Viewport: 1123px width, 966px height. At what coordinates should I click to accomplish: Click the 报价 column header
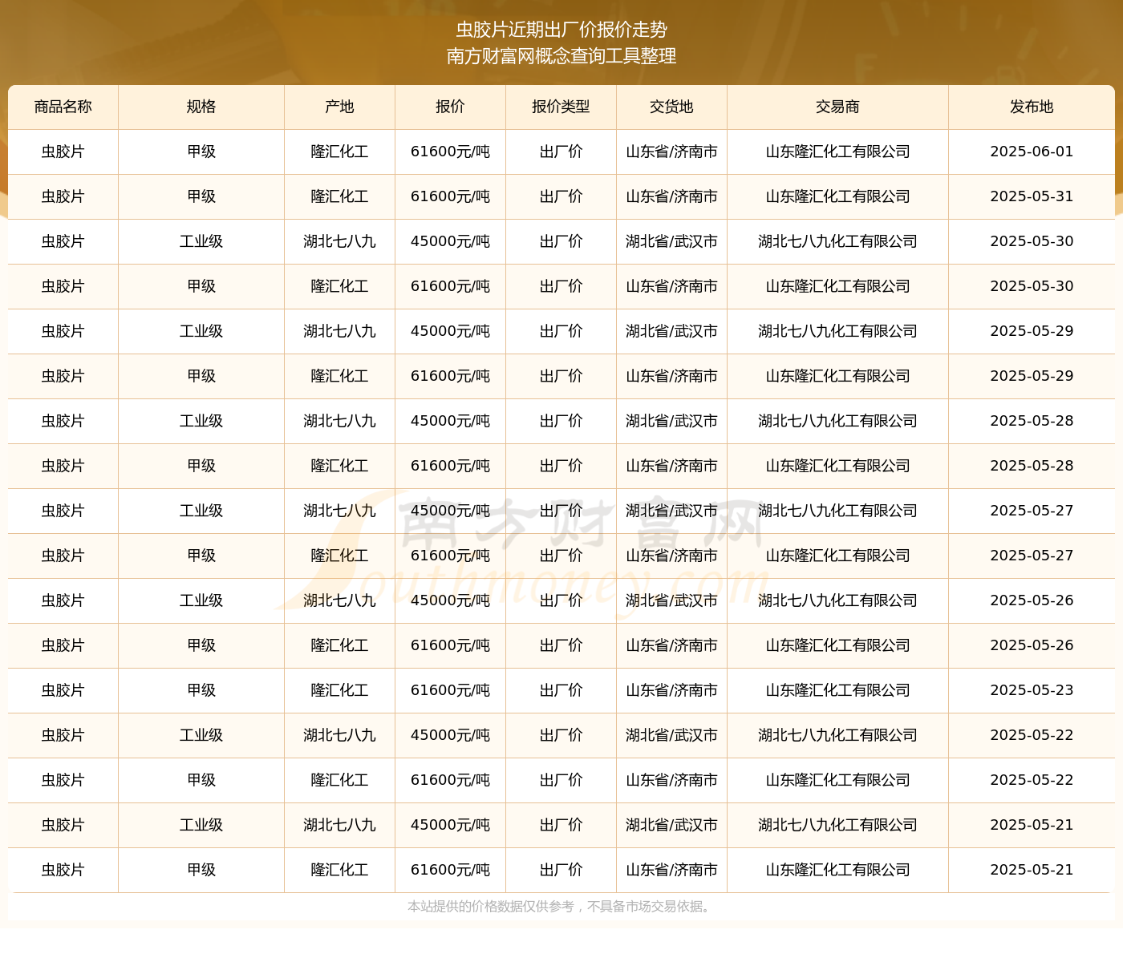pos(450,107)
